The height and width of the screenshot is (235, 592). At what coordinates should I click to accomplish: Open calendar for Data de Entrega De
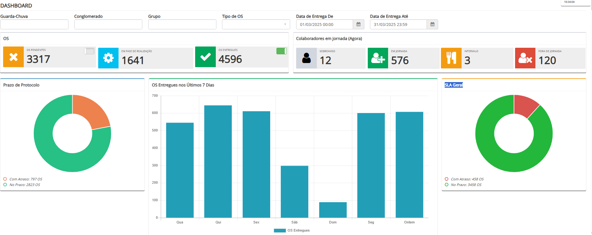pyautogui.click(x=358, y=24)
